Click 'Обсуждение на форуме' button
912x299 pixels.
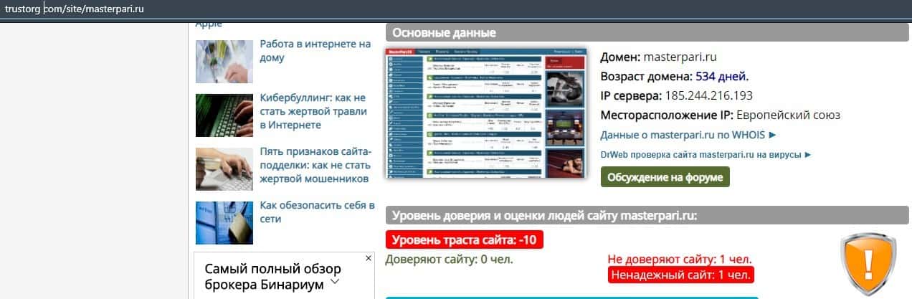[x=665, y=177]
